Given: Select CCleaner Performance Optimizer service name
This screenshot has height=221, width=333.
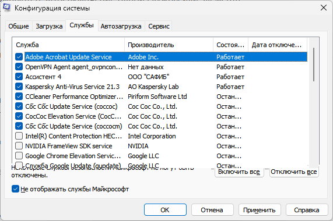Looking at the screenshot, I should 74,97.
